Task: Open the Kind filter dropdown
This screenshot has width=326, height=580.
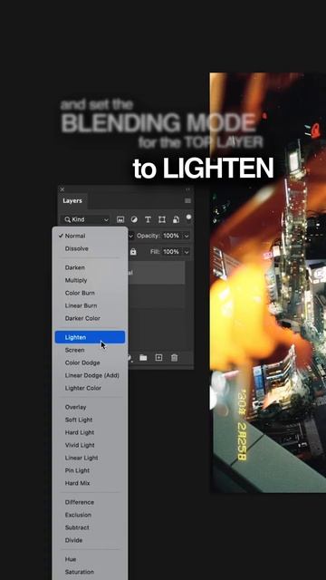Action: tap(85, 219)
